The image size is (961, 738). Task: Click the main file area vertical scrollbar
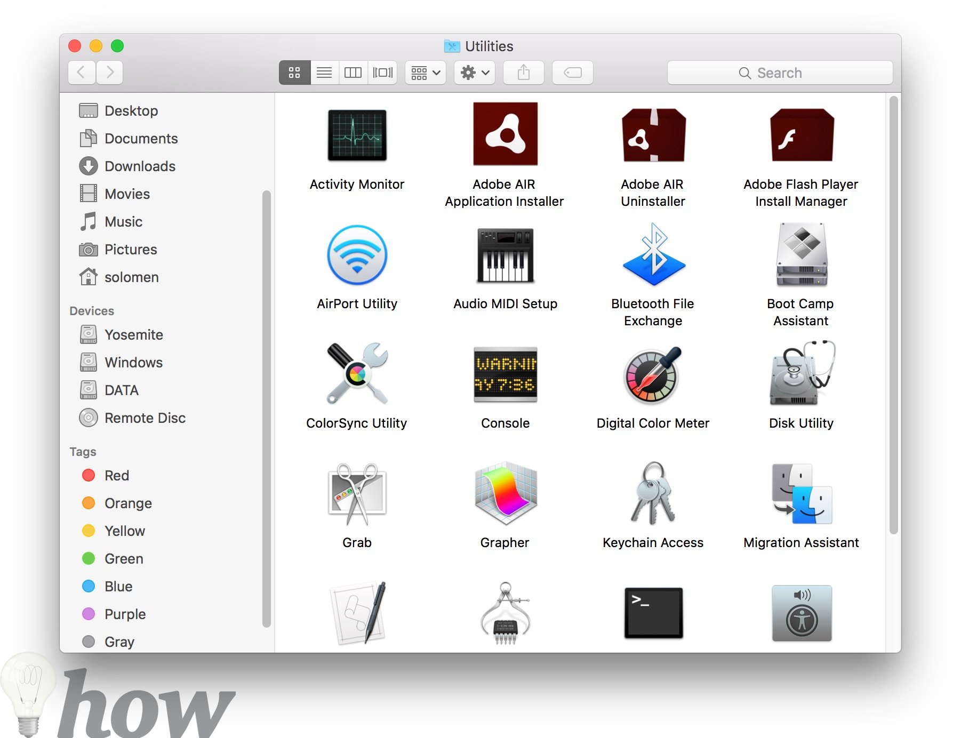point(894,315)
